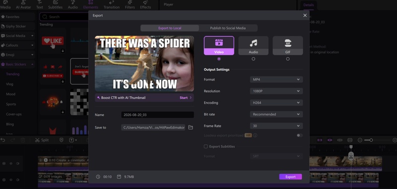Click the Save to path field

coord(153,128)
